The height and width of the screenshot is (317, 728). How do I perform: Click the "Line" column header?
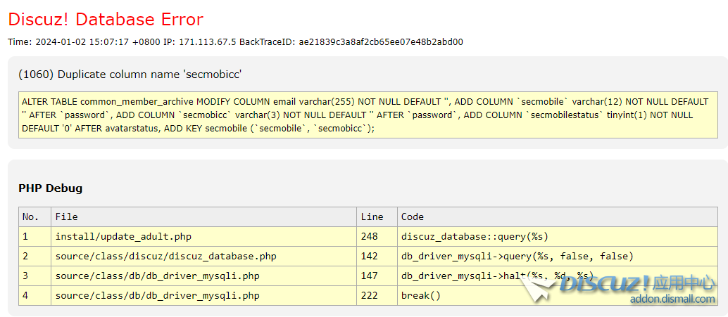[x=377, y=217]
